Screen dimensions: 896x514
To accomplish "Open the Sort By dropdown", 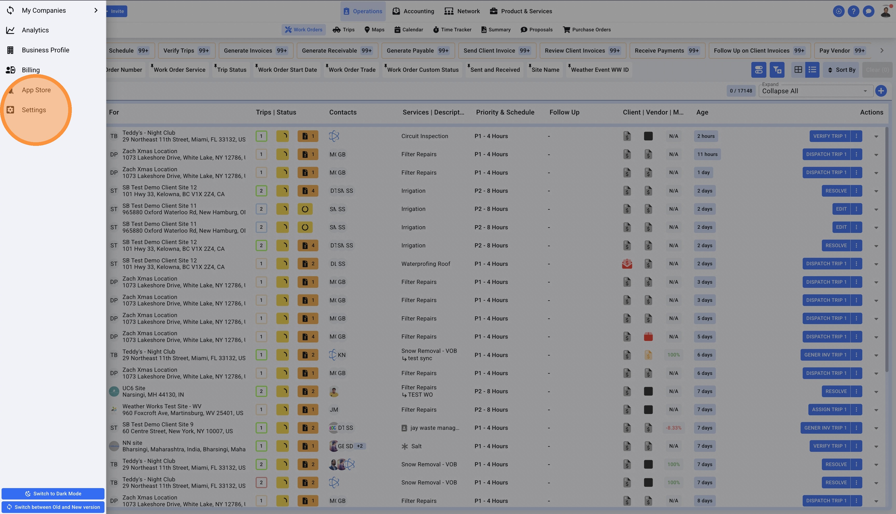I will [842, 70].
